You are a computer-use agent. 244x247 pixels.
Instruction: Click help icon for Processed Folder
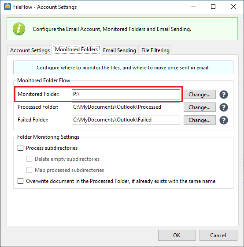[x=224, y=107]
